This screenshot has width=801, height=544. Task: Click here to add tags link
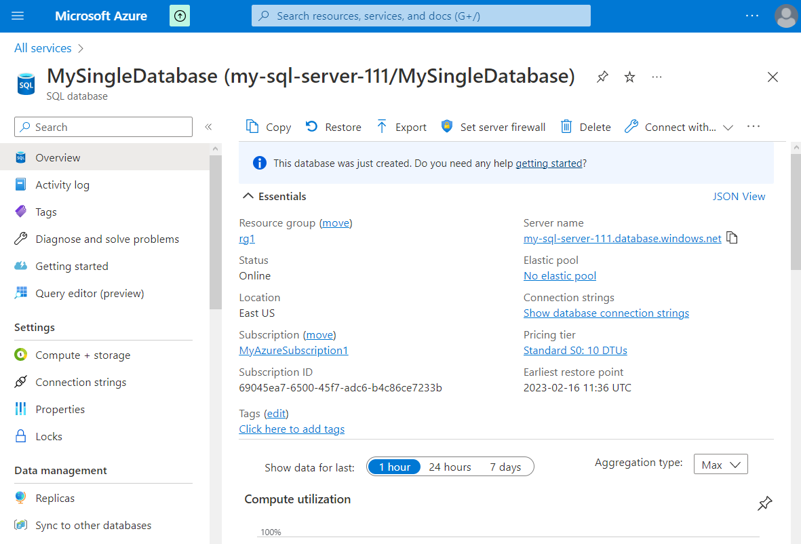coord(292,429)
